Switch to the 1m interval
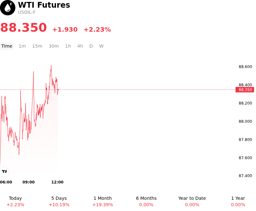 pos(22,46)
